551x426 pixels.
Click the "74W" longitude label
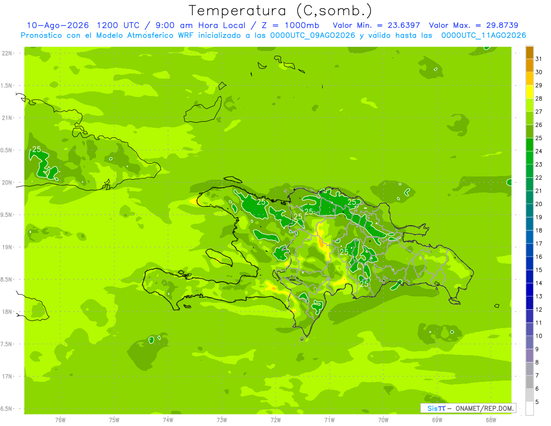click(168, 420)
